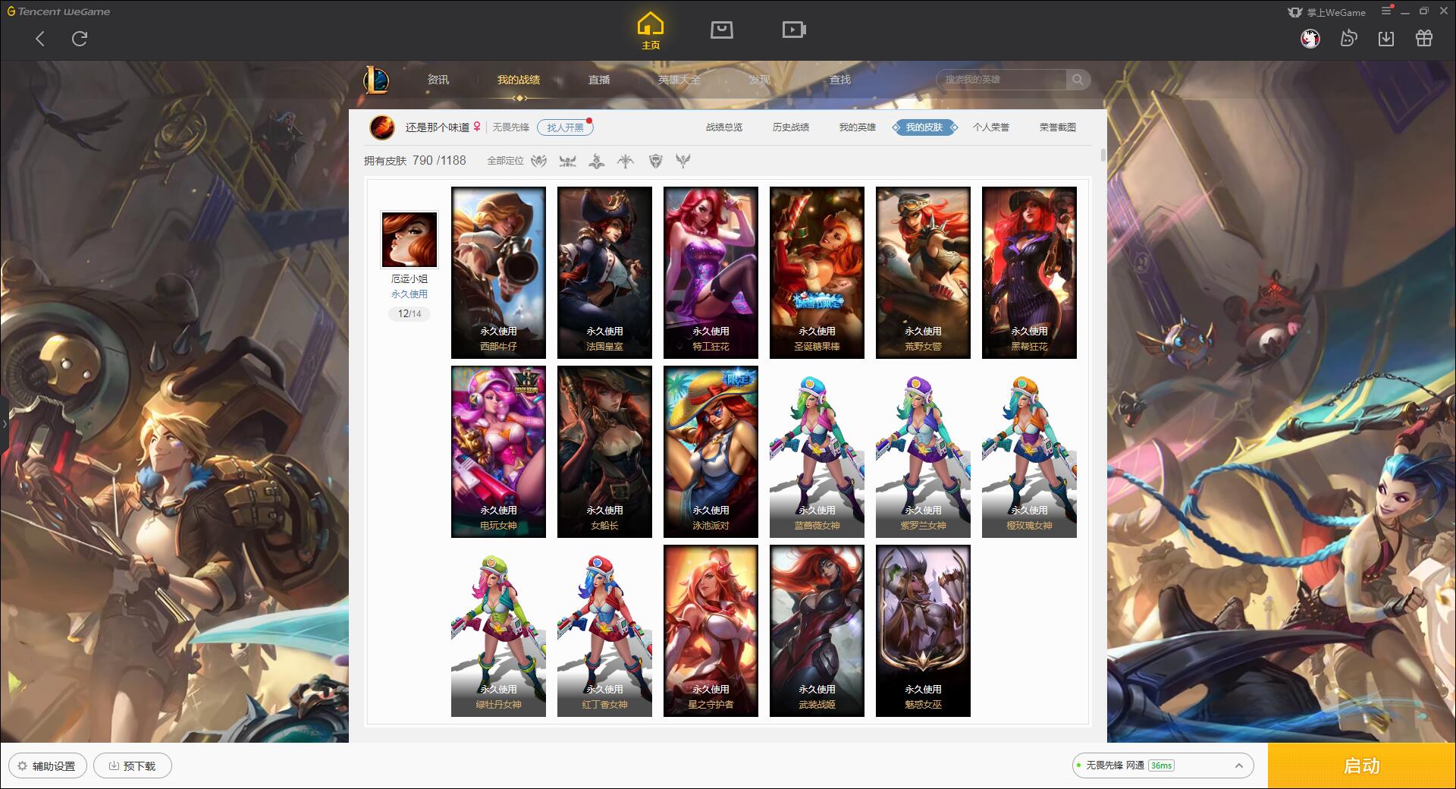The image size is (1456, 789).
Task: Filter skins by assassin role icon
Action: 539,161
